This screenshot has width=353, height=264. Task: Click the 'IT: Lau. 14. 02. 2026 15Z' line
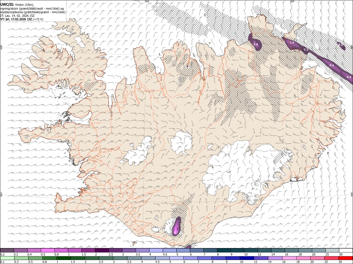[x=17, y=16]
